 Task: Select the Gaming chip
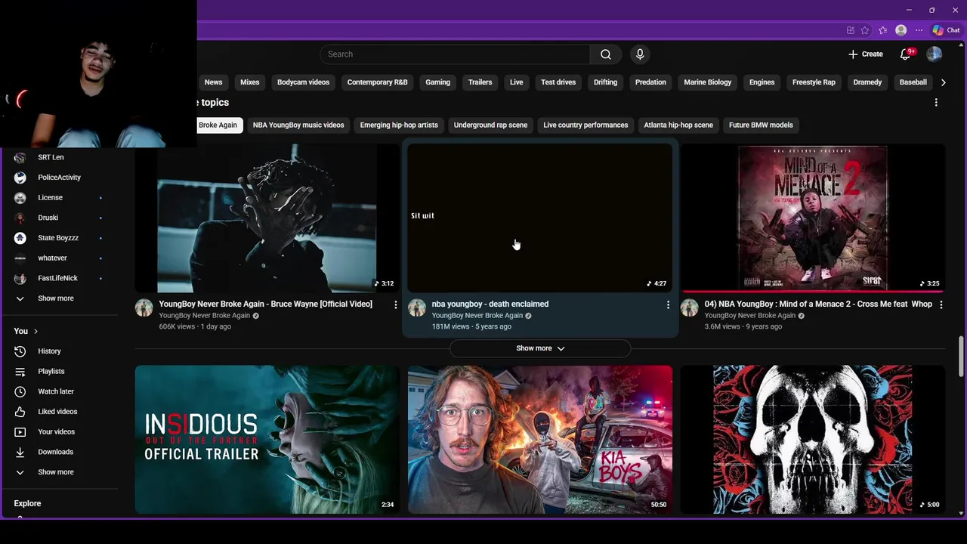pyautogui.click(x=437, y=82)
